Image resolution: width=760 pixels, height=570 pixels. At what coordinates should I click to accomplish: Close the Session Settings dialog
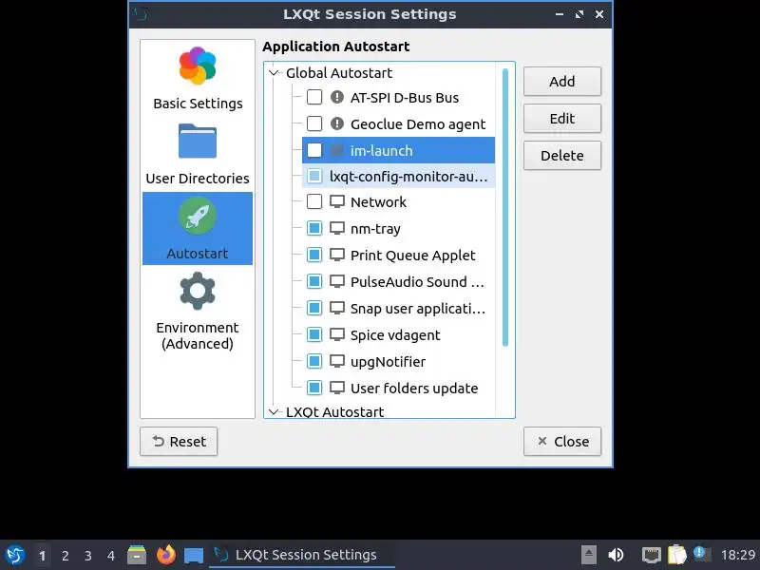click(x=562, y=441)
